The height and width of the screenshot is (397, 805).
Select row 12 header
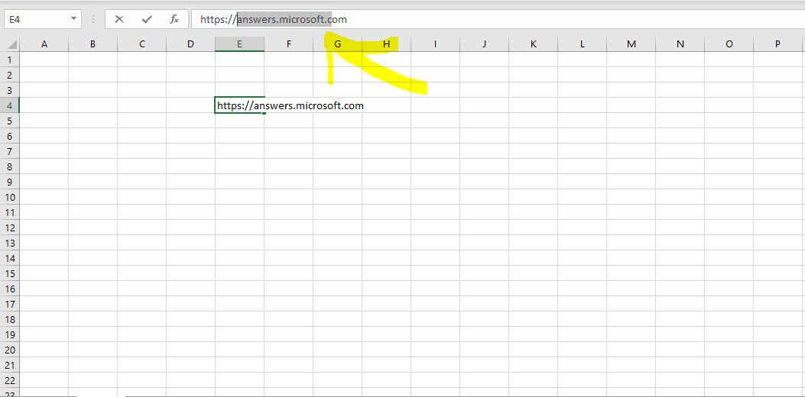(x=9, y=228)
